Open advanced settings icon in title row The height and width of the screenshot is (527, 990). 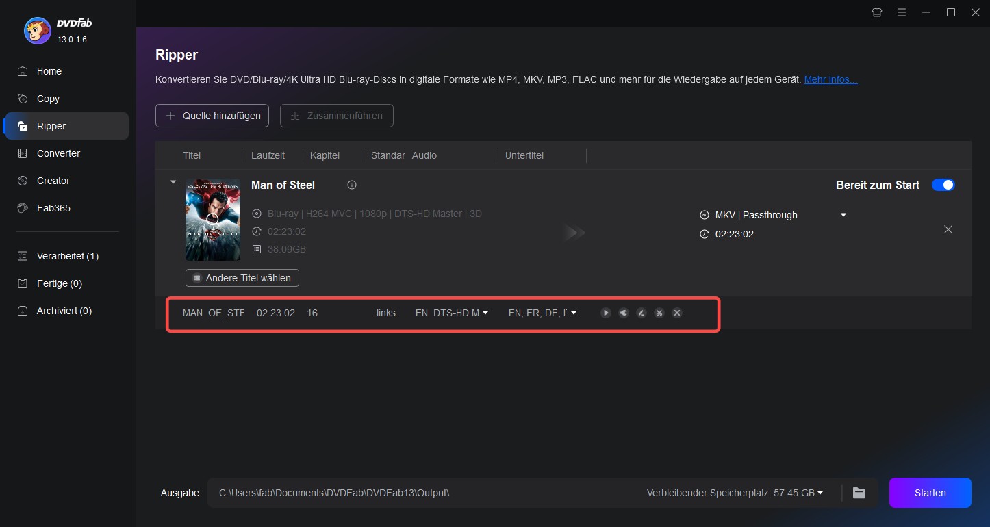[x=624, y=313]
